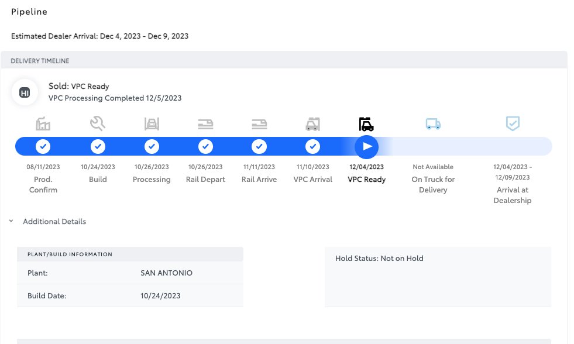The width and height of the screenshot is (574, 344).
Task: Click VPC Processing Completed 12/5/2023 text
Action: coord(115,98)
